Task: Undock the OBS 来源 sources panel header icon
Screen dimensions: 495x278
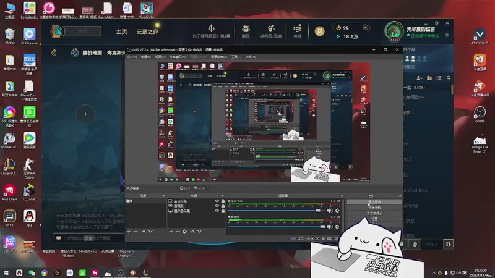Action: click(222, 196)
